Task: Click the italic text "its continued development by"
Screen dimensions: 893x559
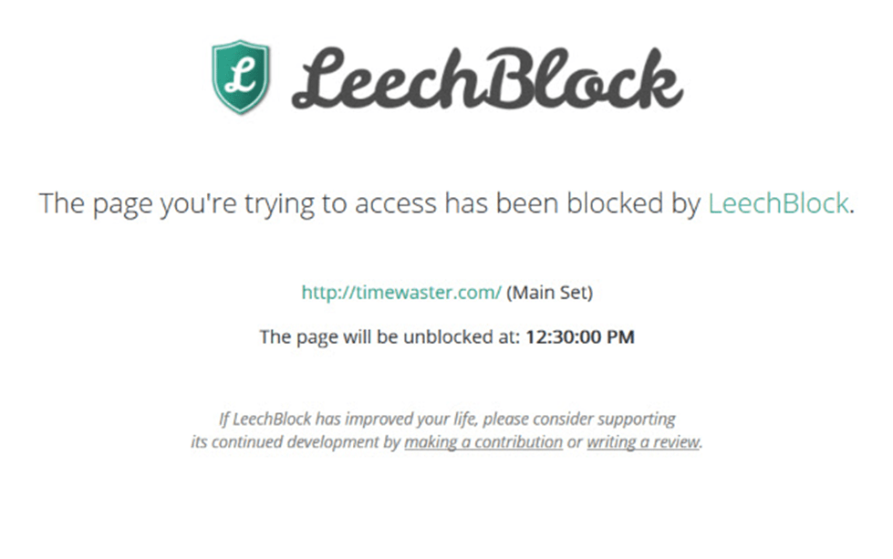Action: [x=296, y=442]
